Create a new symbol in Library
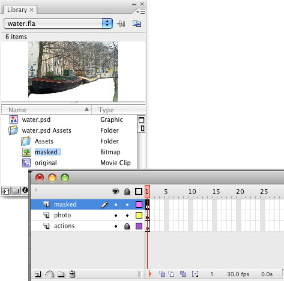 click(5, 191)
